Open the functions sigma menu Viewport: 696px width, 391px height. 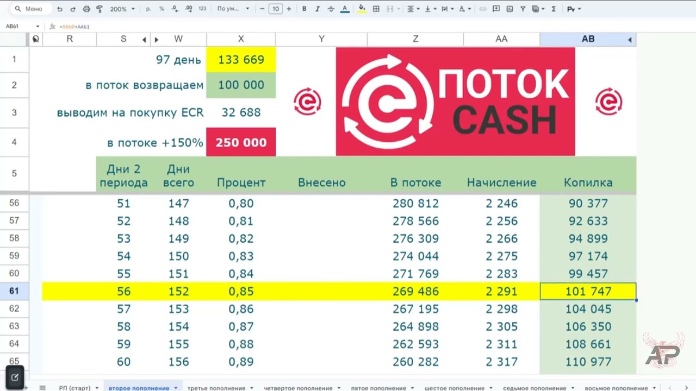click(554, 9)
